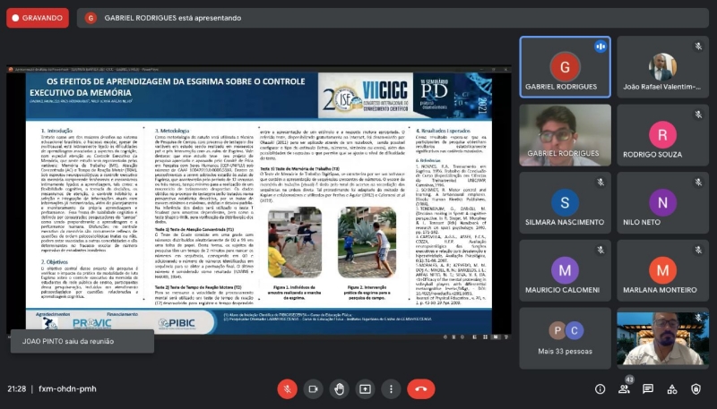Click Figura 1 photo in the poster
The height and width of the screenshot is (409, 717).
tap(295, 243)
